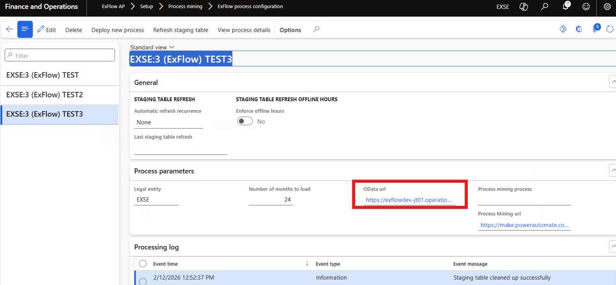Viewport: 616px width, 285px height.
Task: Open View process details
Action: [x=244, y=30]
